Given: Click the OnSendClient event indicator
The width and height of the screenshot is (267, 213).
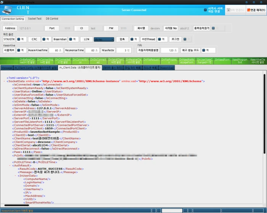Looking at the screenshot, I should 116,61.
